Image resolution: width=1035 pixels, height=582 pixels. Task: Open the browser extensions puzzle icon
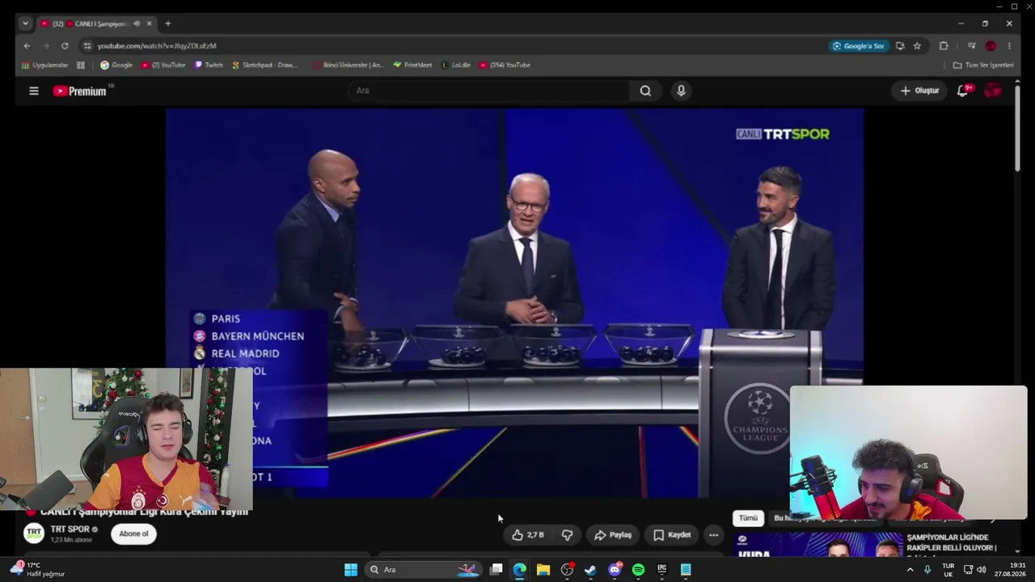tap(944, 46)
